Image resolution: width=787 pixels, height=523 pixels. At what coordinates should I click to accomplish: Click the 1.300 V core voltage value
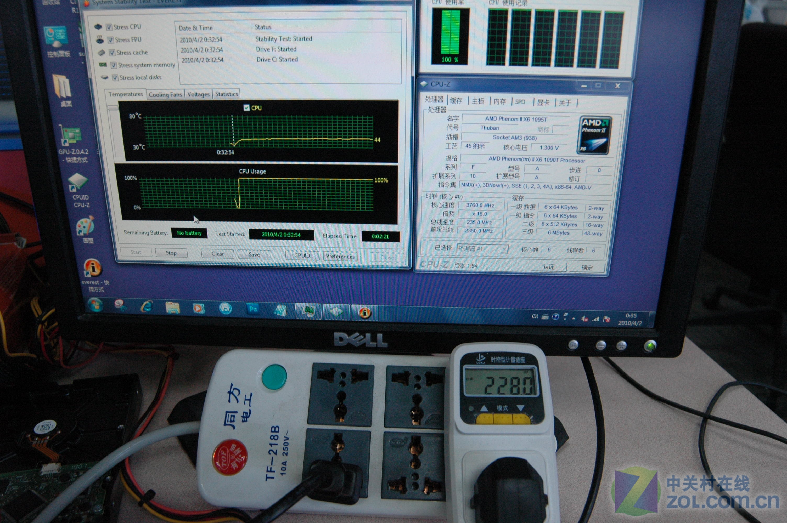pyautogui.click(x=549, y=148)
